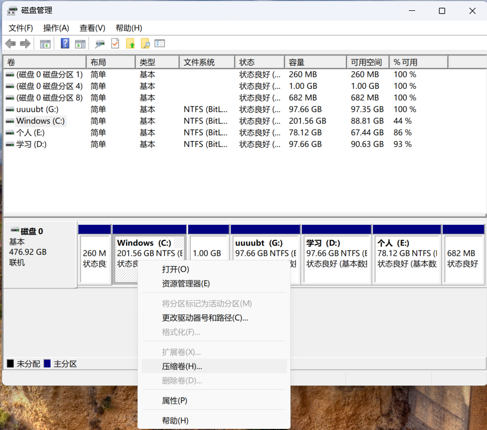Viewport: 487px width, 430px height.
Task: Click the drive icon beside 学习 (D:) row
Action: (x=10, y=144)
